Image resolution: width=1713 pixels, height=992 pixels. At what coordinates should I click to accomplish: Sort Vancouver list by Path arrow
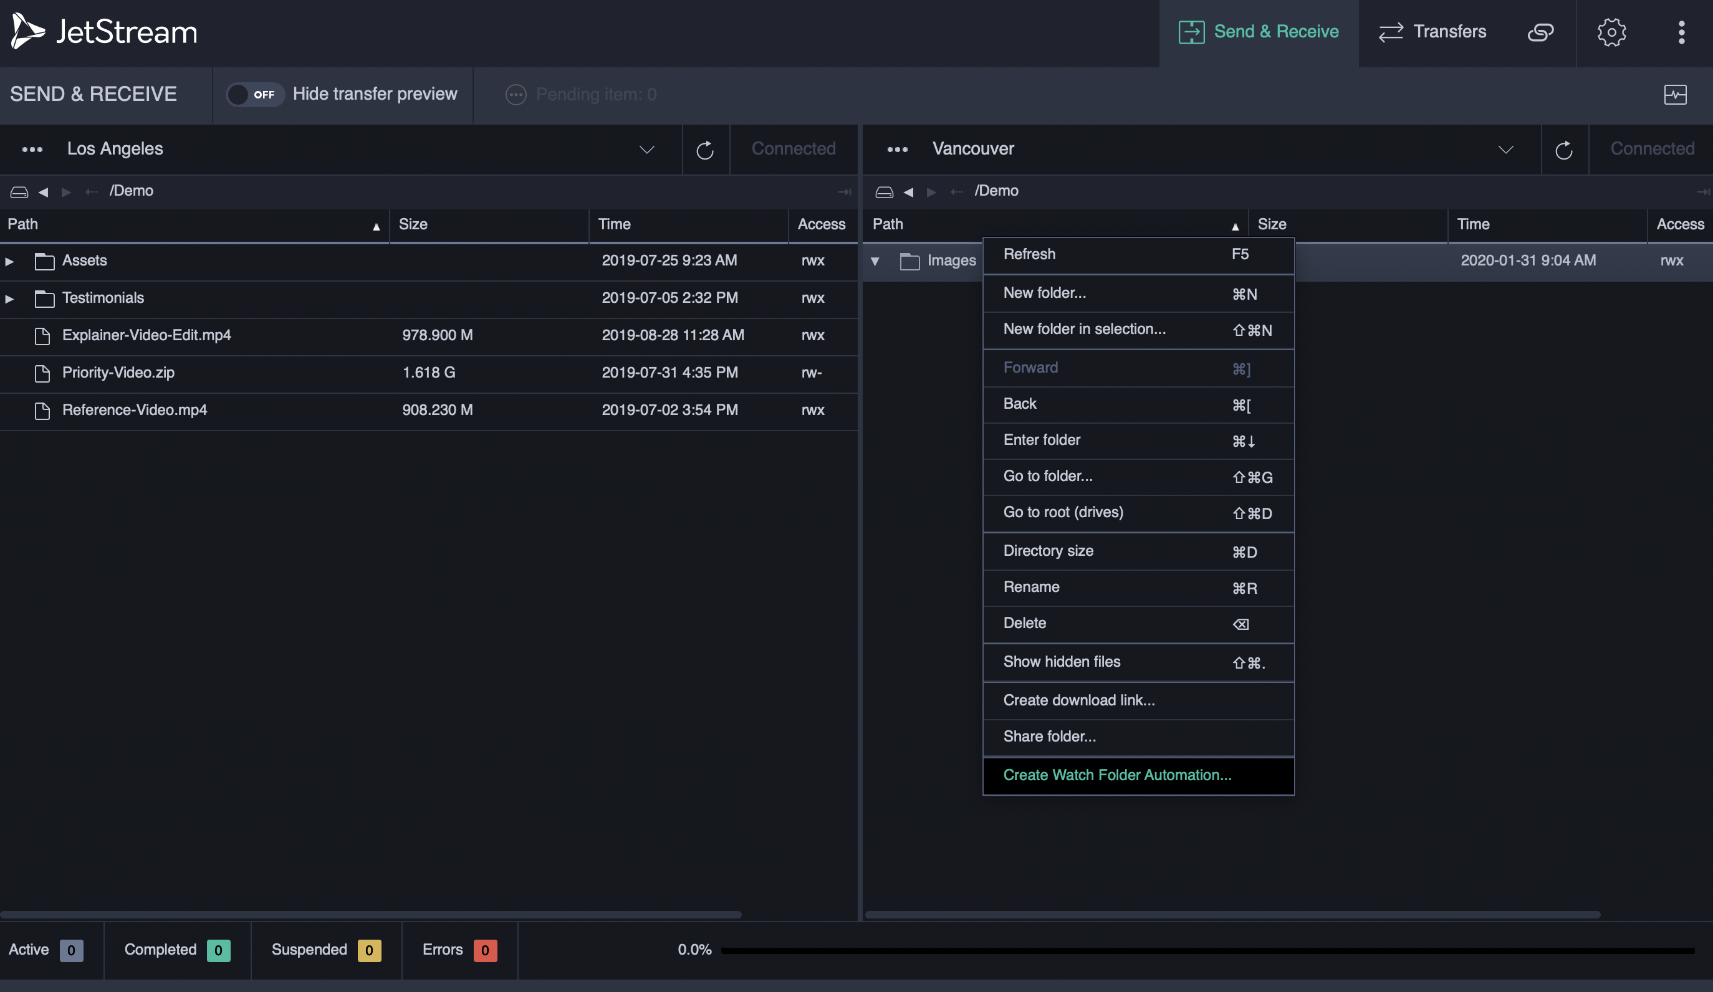coord(1235,227)
